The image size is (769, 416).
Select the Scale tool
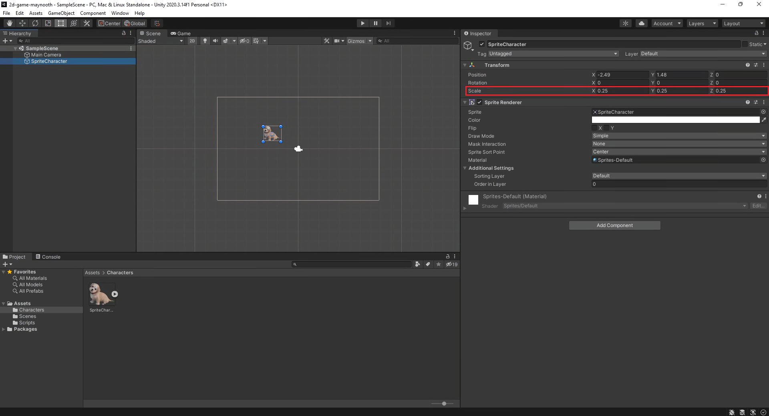coord(48,23)
